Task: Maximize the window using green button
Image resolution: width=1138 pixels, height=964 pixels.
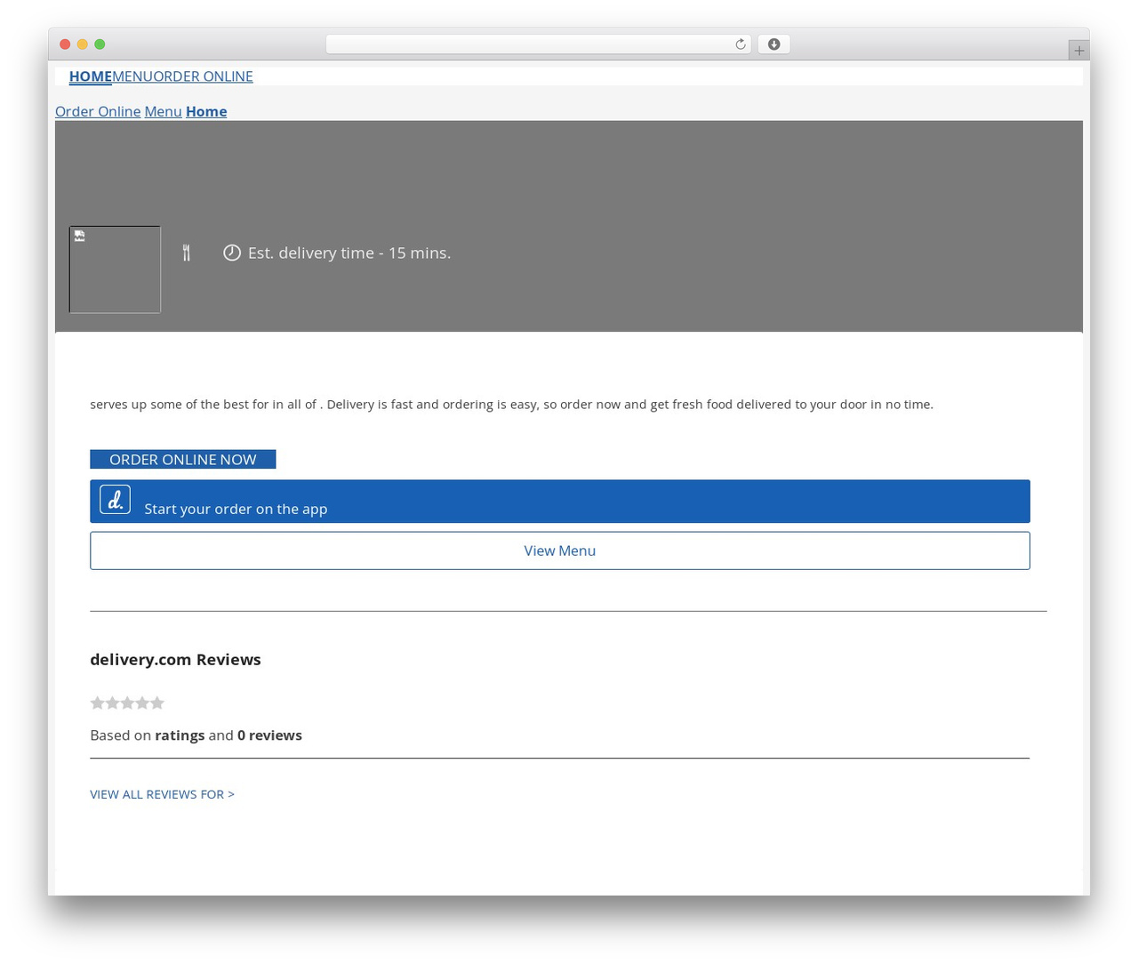Action: [x=100, y=44]
